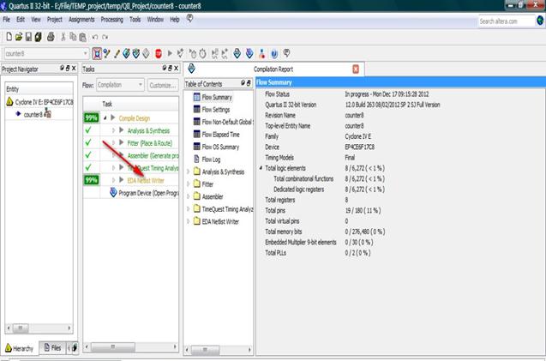Click the Start Compilation play arrow icon
Viewport: 546px width, 361px height.
170,53
